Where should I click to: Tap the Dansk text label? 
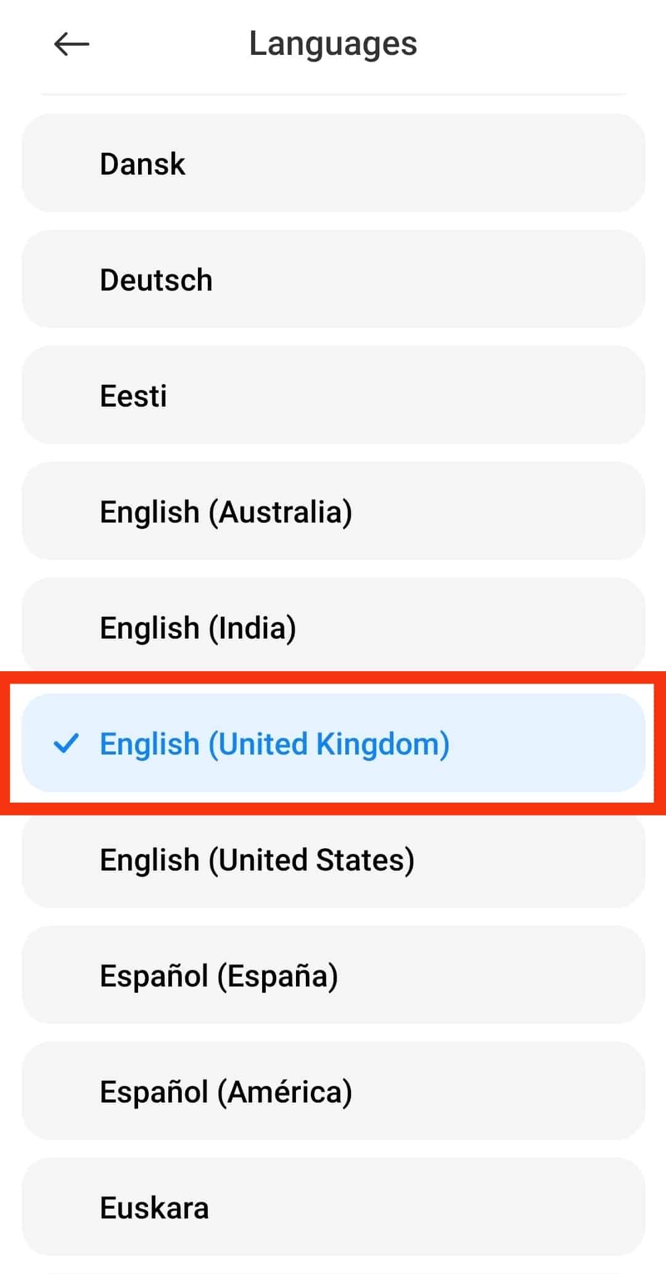[x=142, y=164]
